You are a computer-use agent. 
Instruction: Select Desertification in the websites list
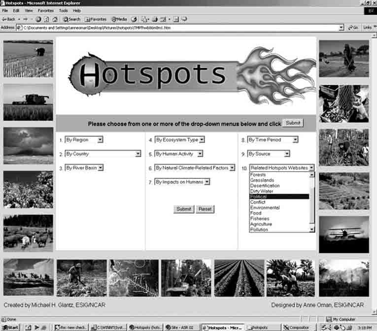click(265, 186)
